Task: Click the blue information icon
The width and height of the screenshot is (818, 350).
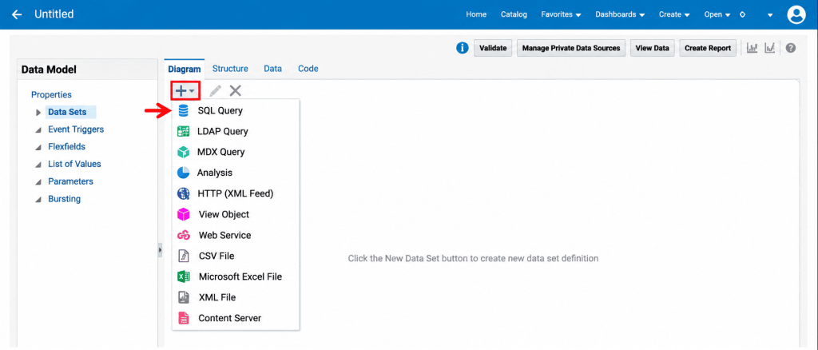Action: (x=463, y=48)
